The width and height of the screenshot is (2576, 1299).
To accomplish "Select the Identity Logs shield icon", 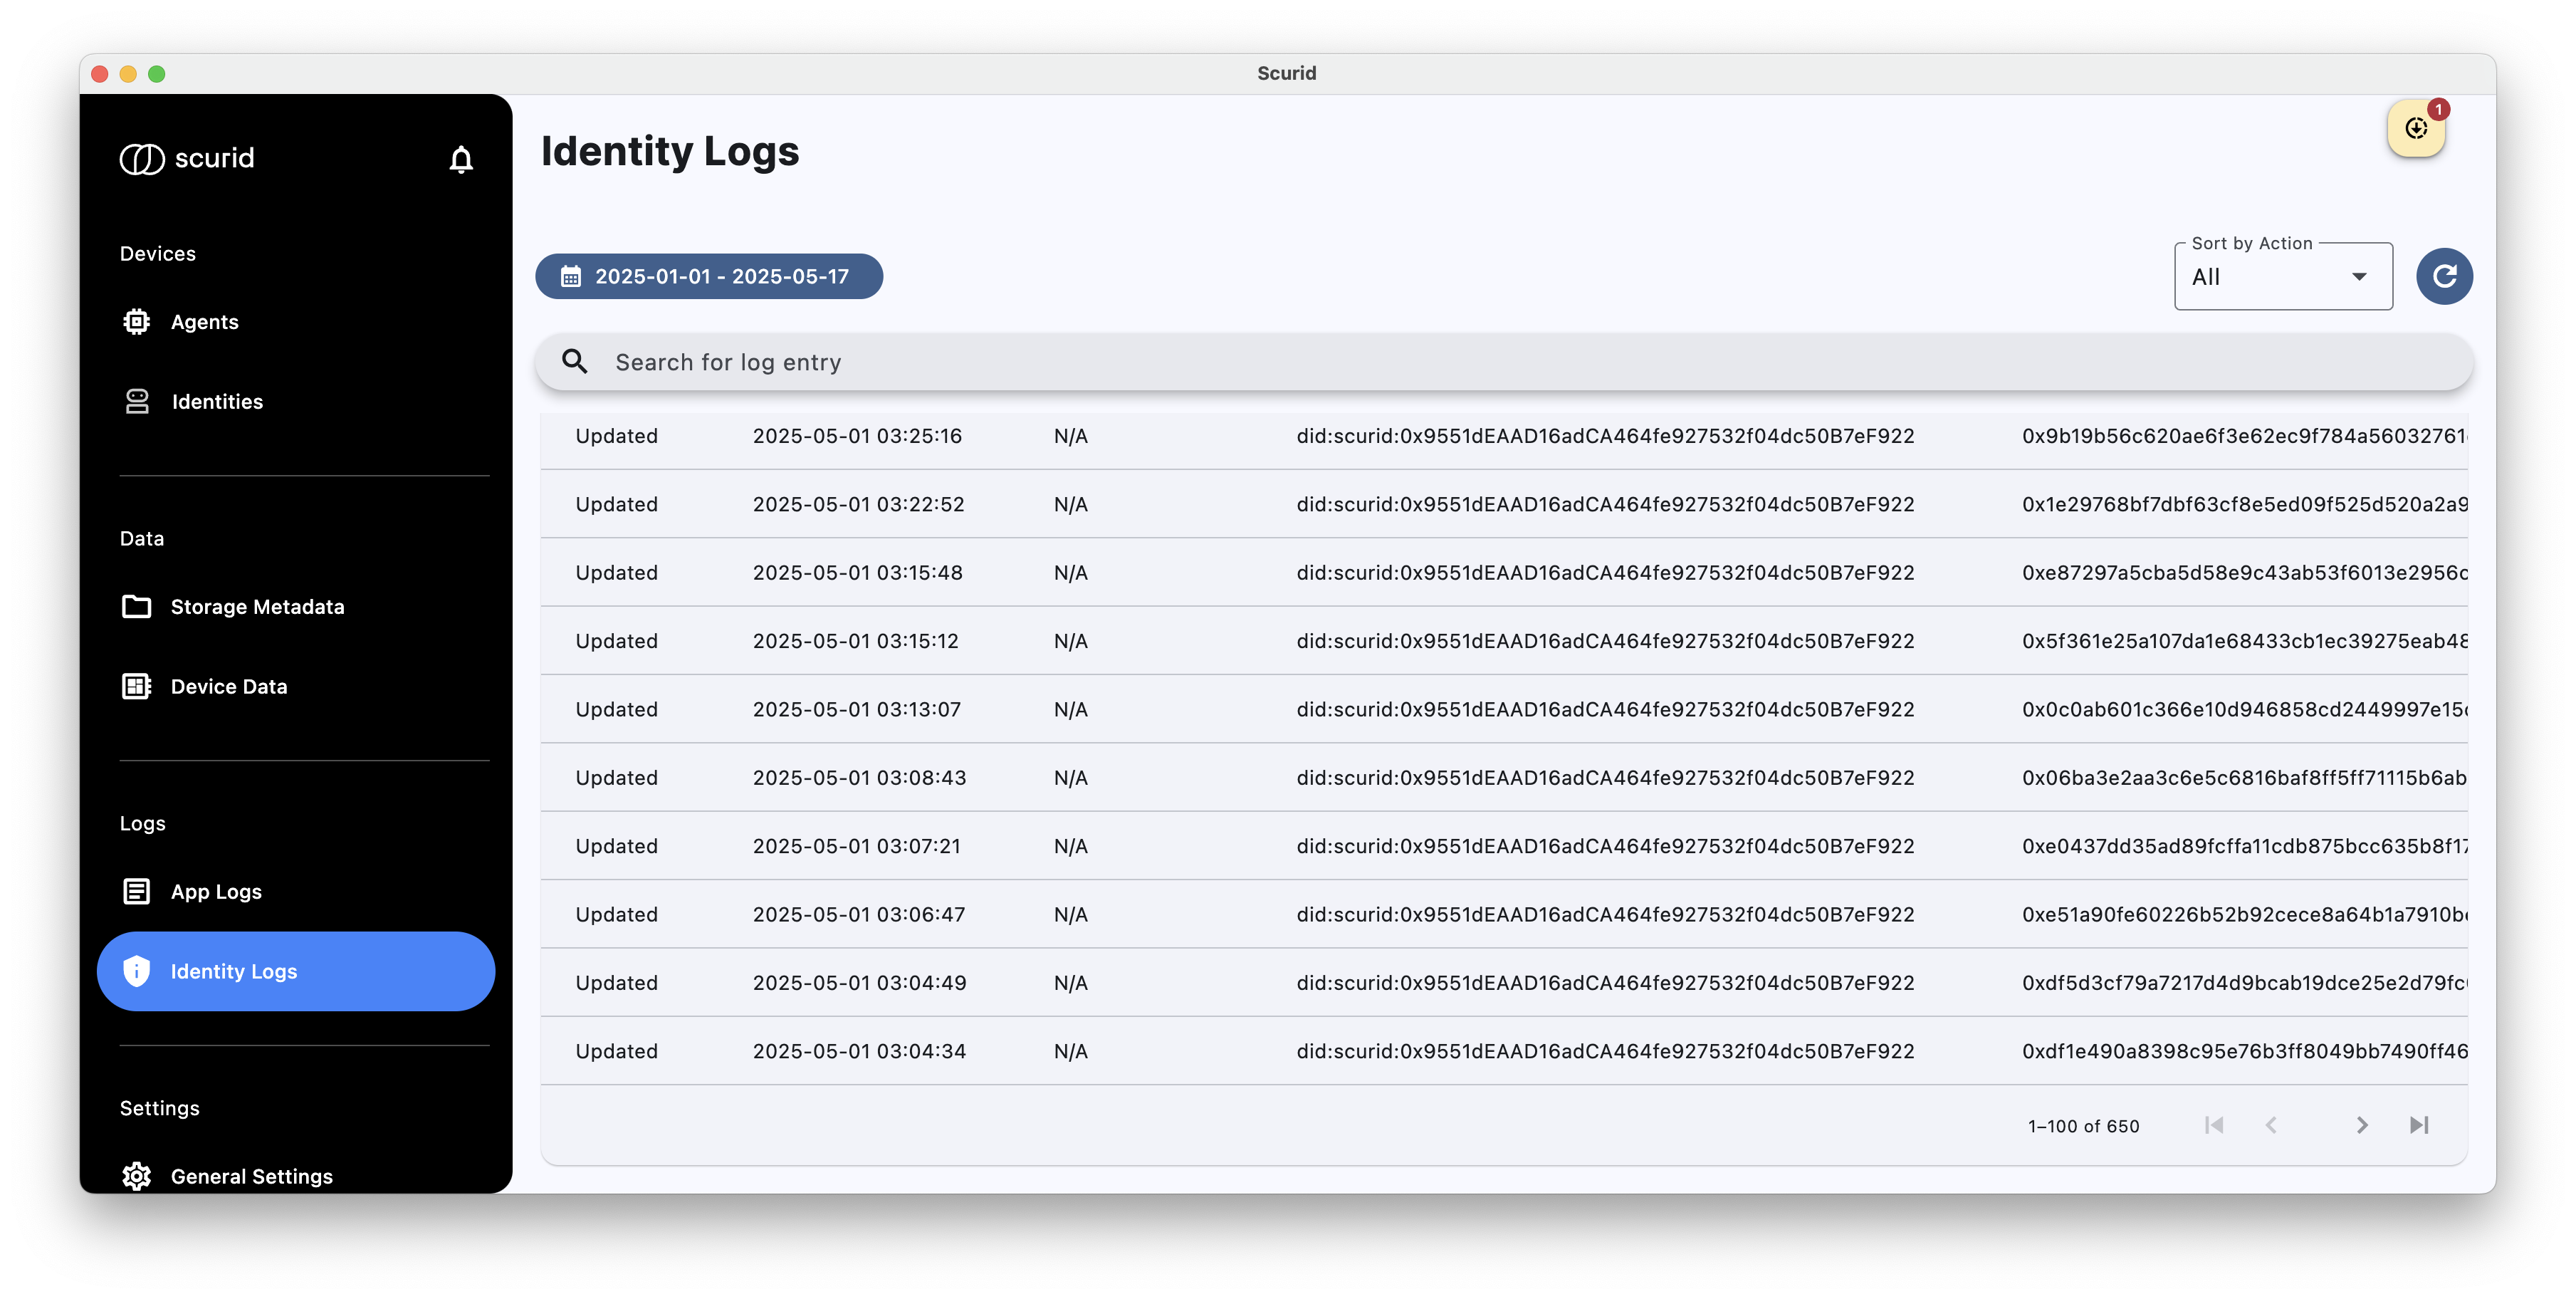I will click(137, 971).
